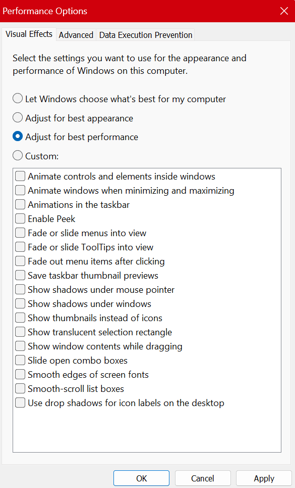Screen dimensions: 295x488
Task: Open the Data Execution Prevention tab
Action: pyautogui.click(x=145, y=35)
